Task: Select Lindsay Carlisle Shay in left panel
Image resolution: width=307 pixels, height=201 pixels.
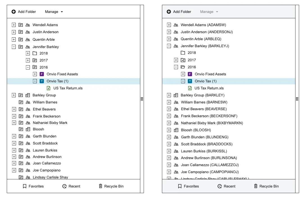Action: click(50, 177)
